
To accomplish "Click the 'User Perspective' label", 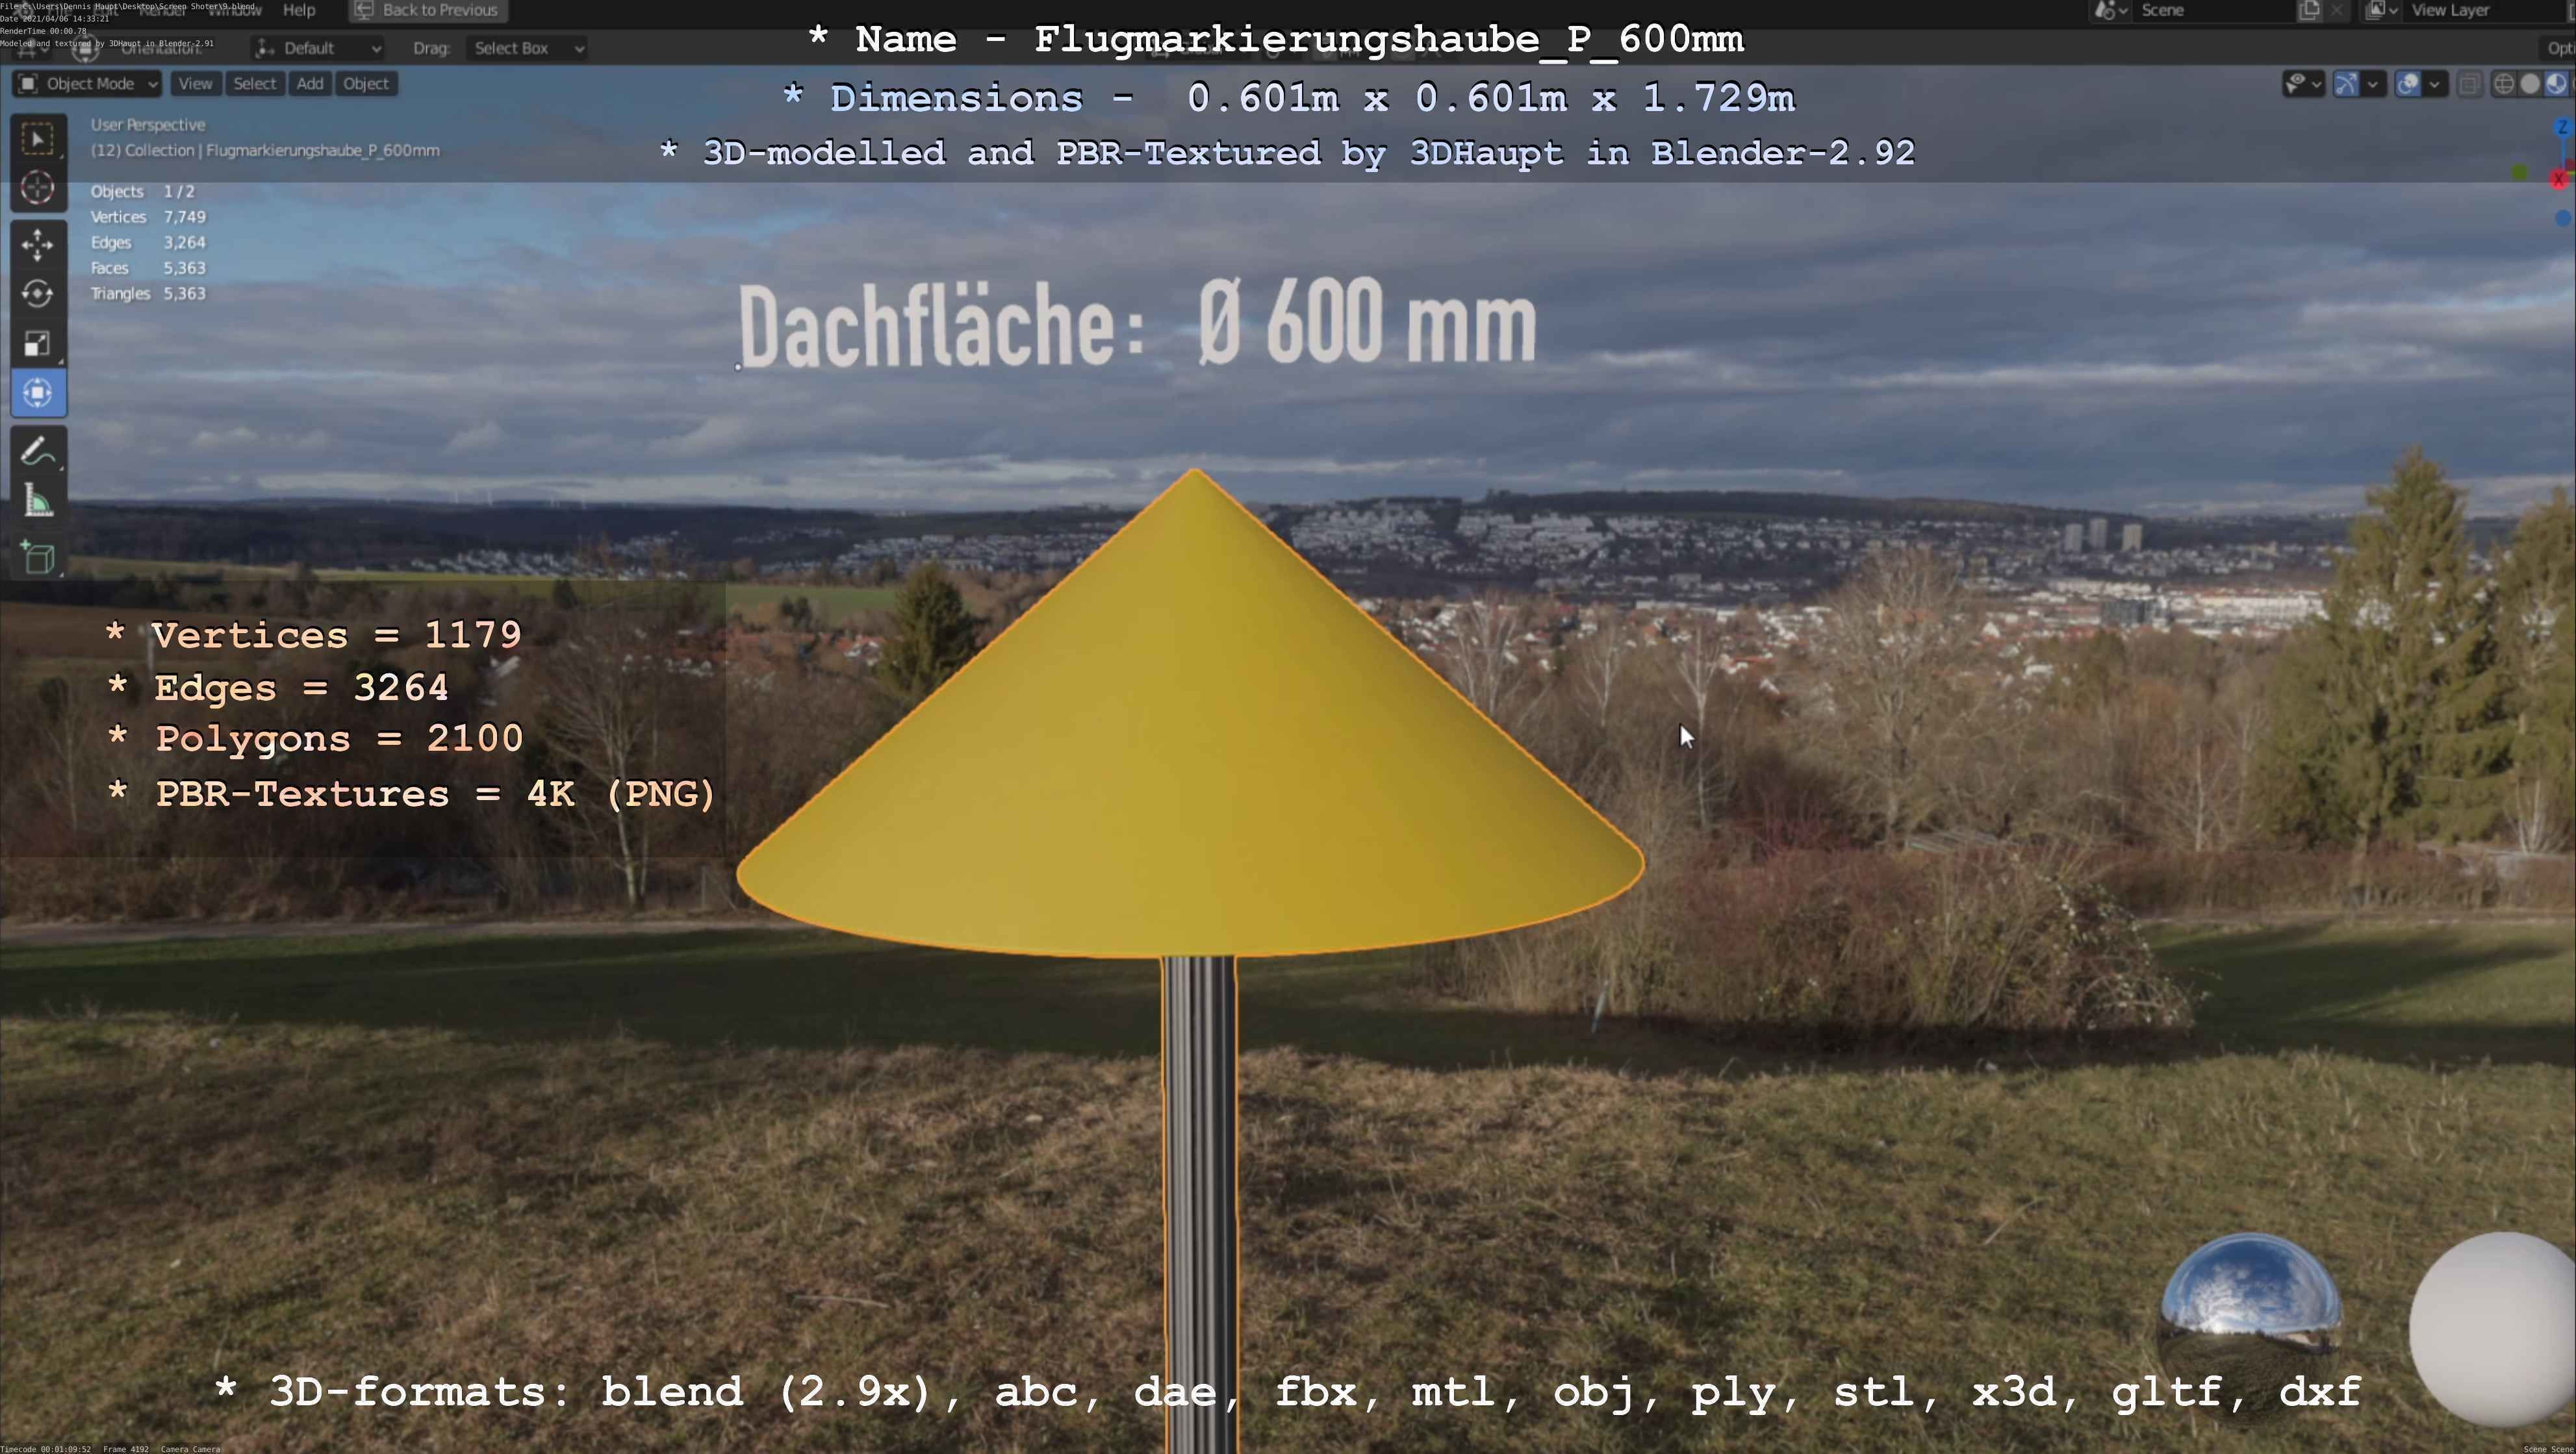I will 148,125.
